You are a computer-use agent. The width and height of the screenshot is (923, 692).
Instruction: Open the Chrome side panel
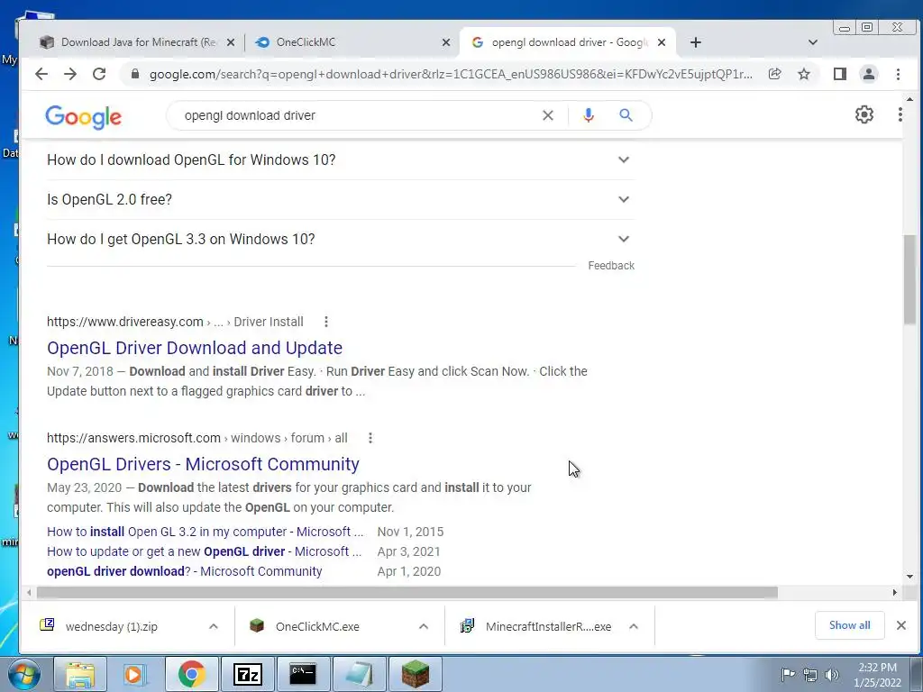(840, 74)
